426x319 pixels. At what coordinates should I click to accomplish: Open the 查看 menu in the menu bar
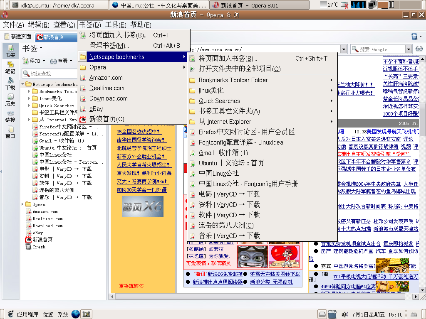[x=64, y=25]
